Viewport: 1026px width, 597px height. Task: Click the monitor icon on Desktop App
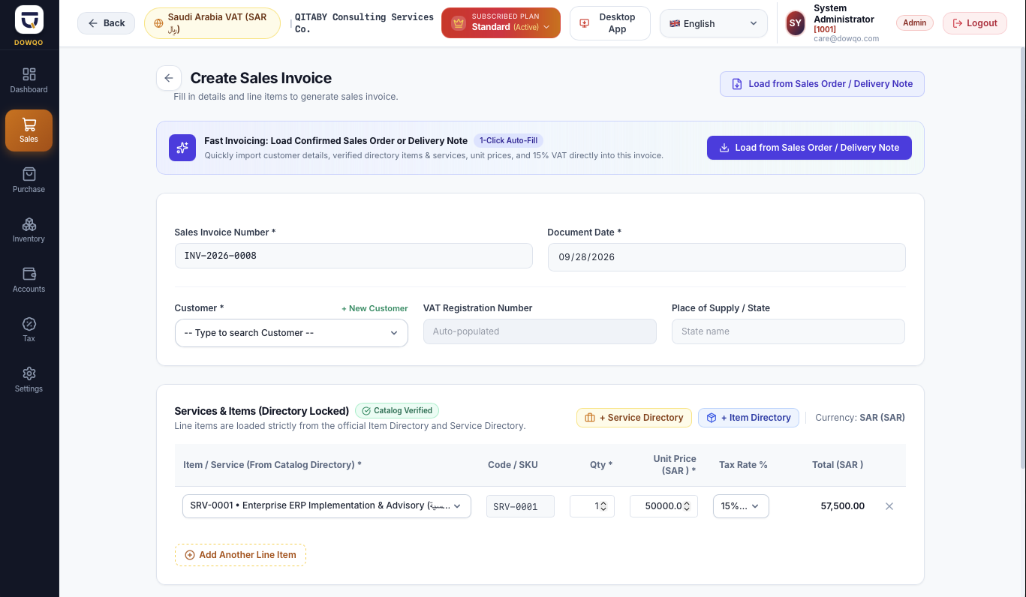point(585,23)
